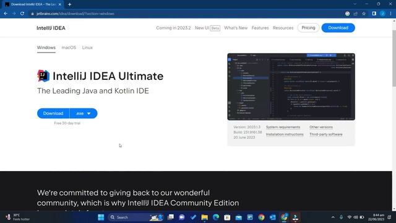396x223 pixels.
Task: Expand the .exe installer type dropdown
Action: click(x=84, y=113)
